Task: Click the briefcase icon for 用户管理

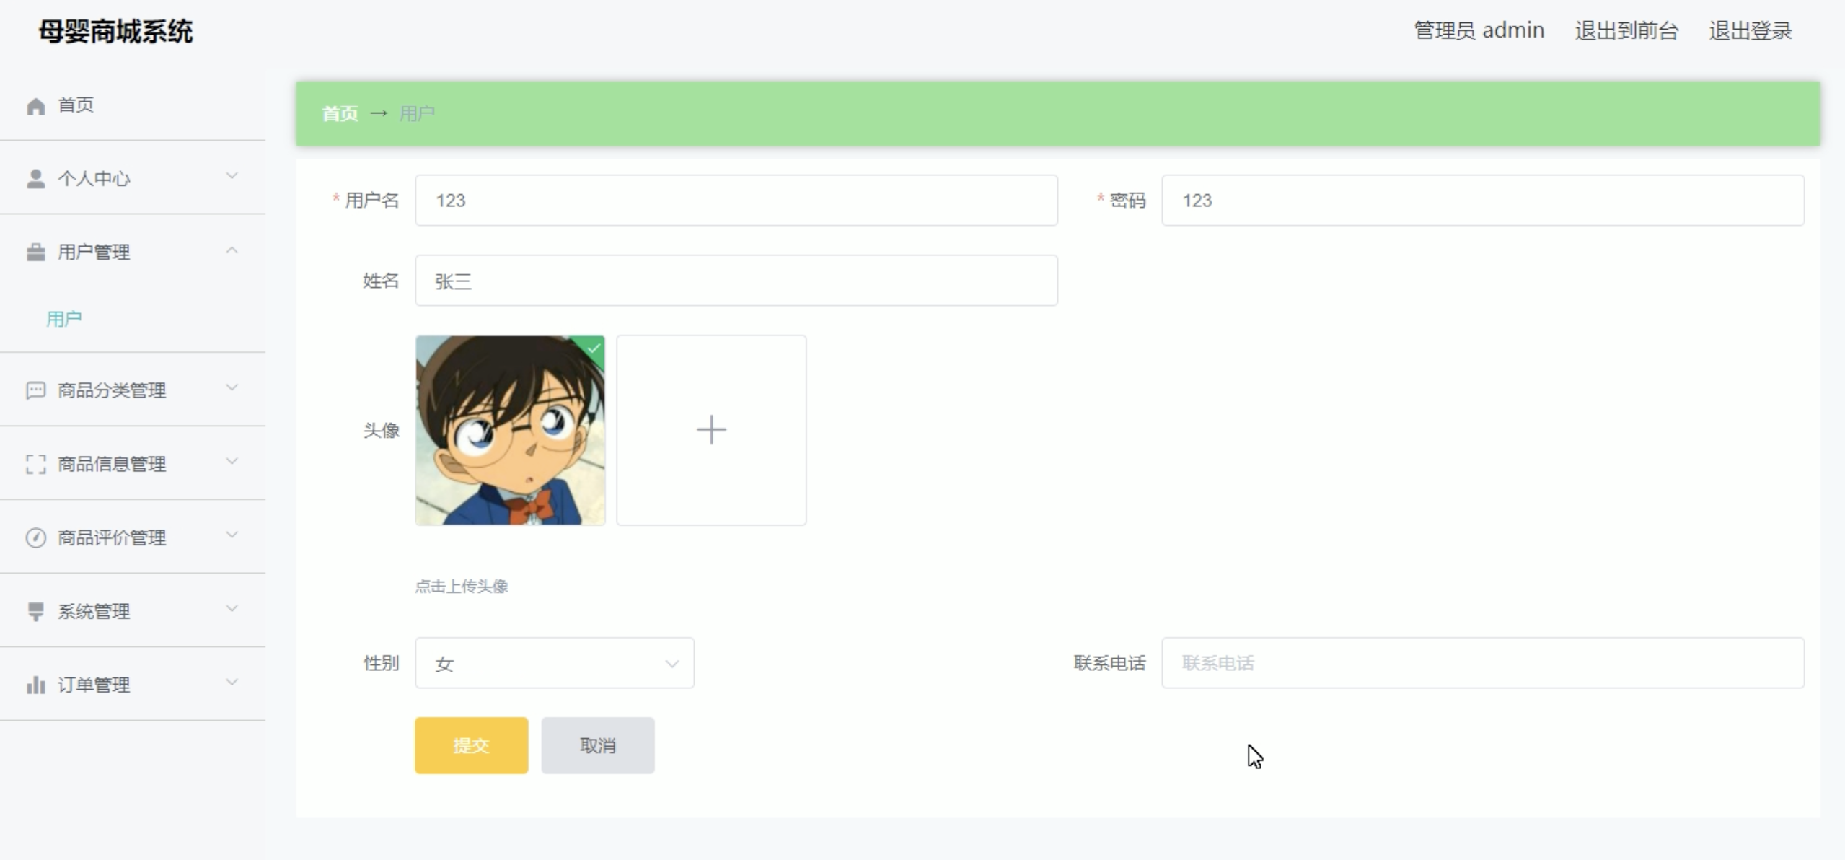Action: pos(35,253)
